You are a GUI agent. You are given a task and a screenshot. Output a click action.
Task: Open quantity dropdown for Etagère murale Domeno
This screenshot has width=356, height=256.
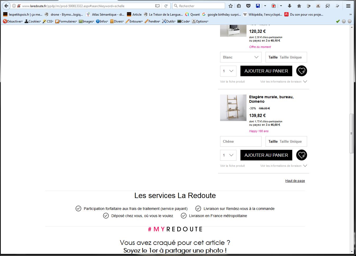pos(228,155)
